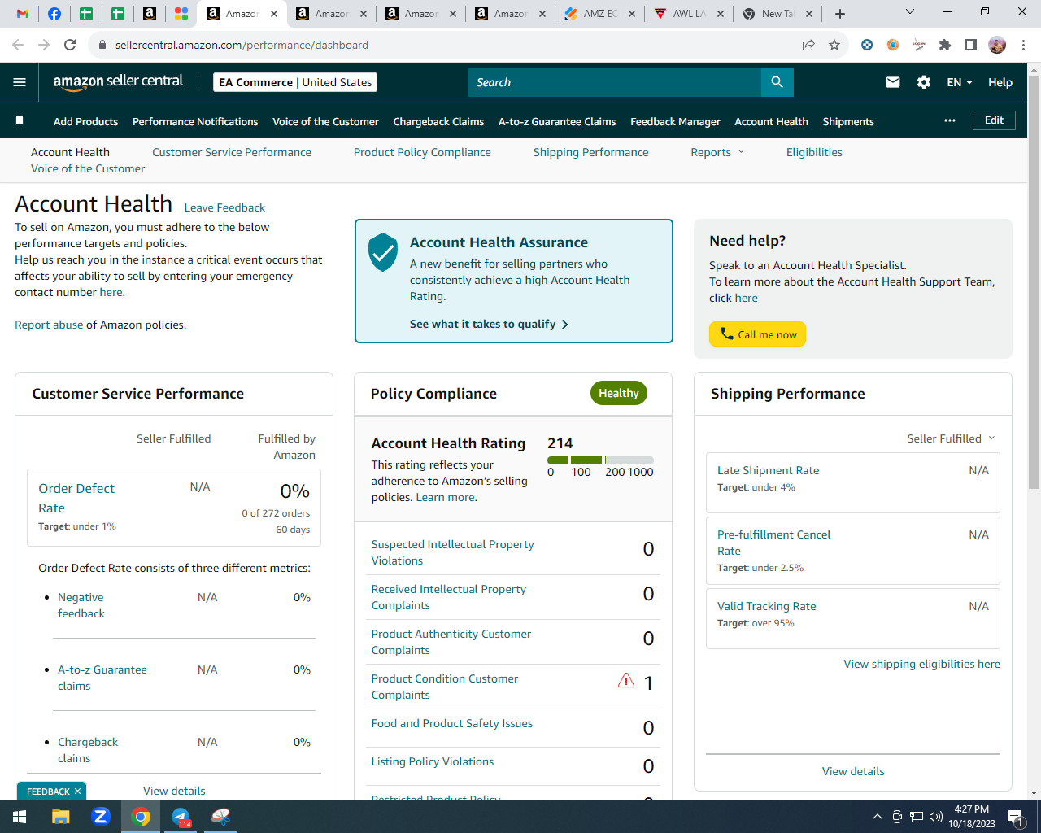
Task: Click the taskbar clock showing 4:27 PM
Action: (x=972, y=817)
